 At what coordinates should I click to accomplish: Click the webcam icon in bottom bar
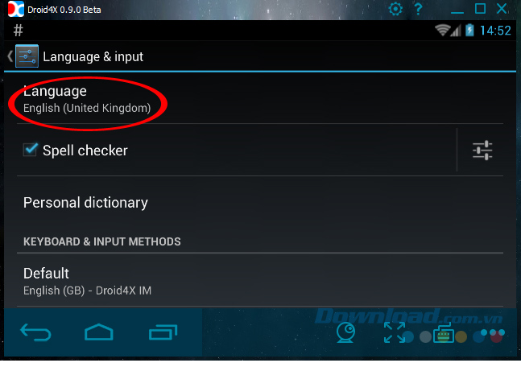pyautogui.click(x=345, y=332)
